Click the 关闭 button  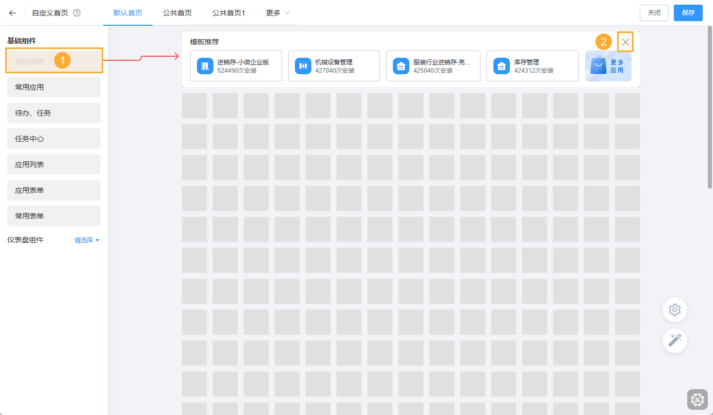(654, 13)
